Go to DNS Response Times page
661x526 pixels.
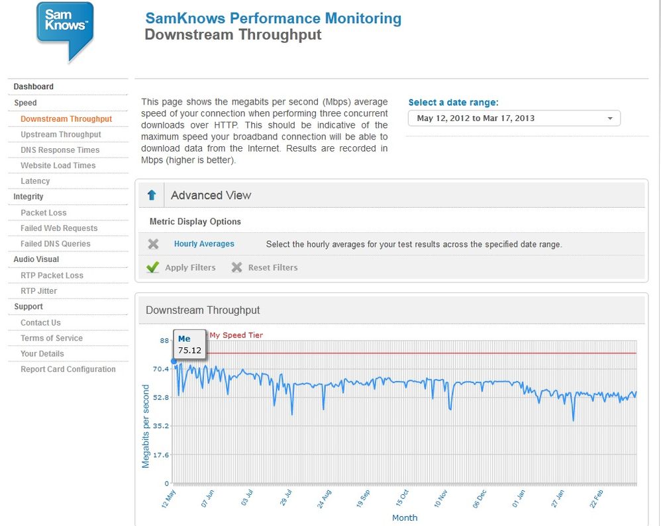[60, 150]
